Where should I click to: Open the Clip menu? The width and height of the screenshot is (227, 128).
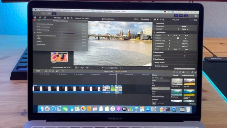[93, 11]
